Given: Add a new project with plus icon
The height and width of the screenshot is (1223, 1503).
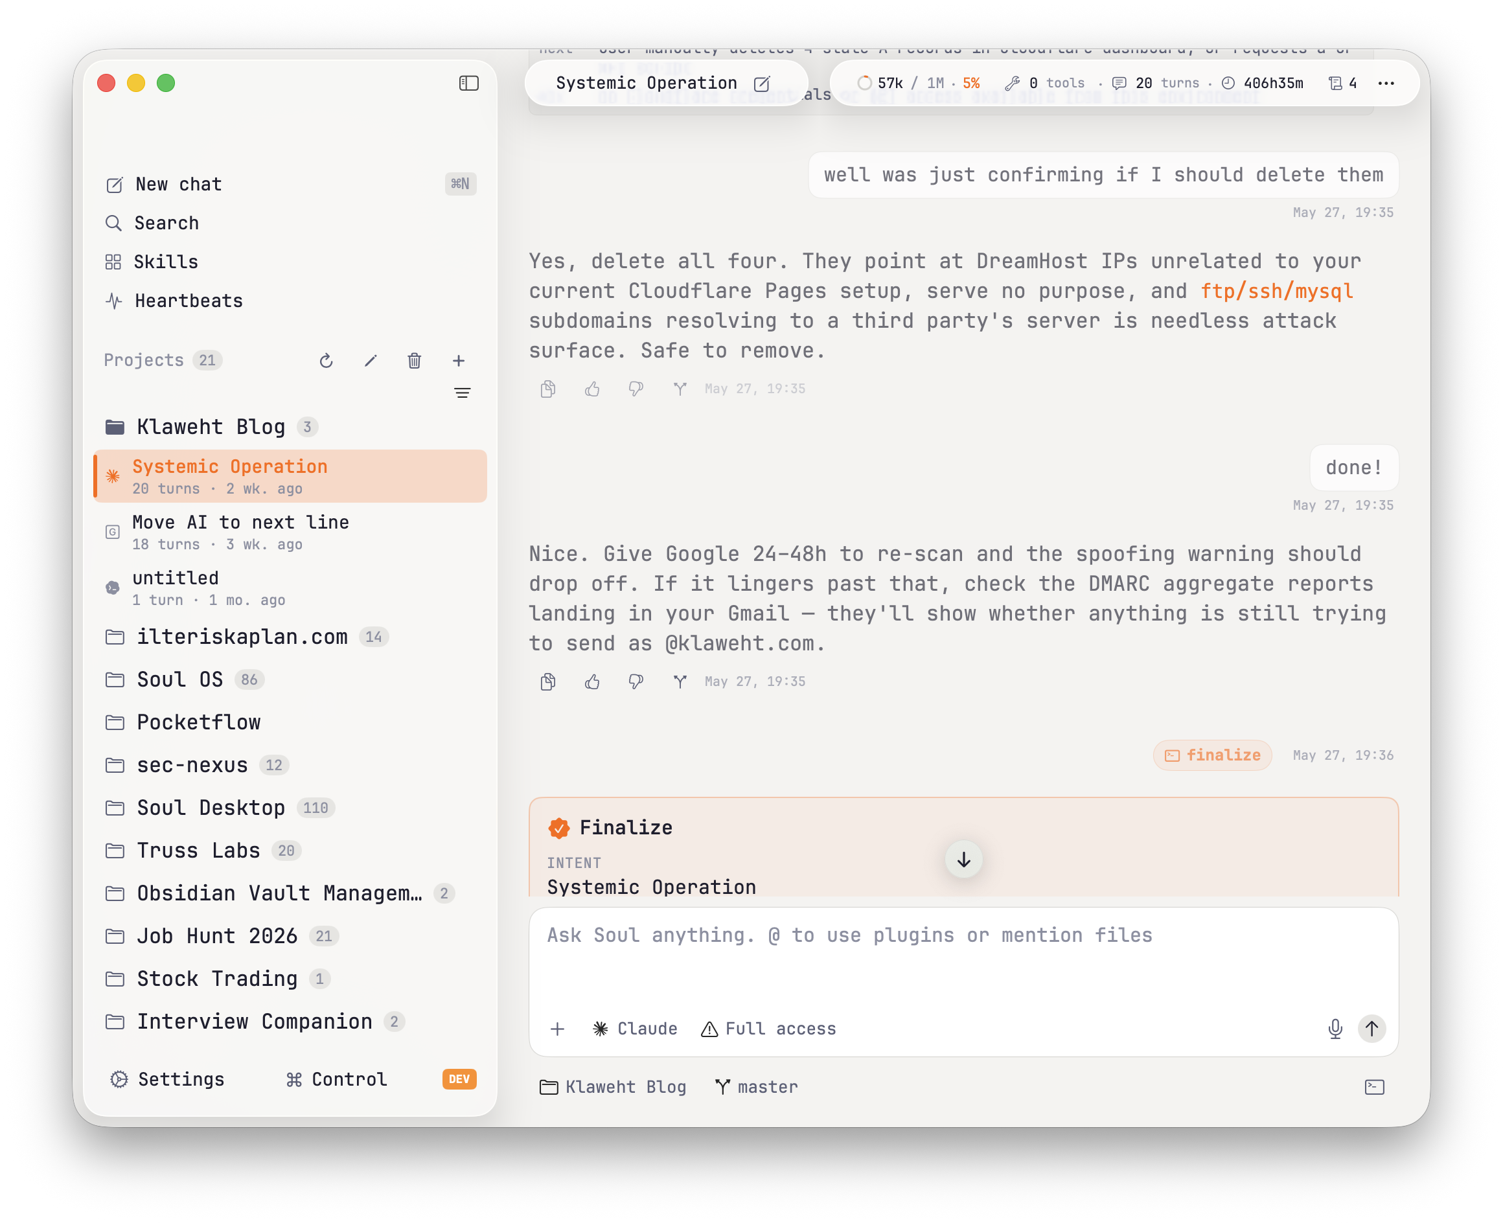Looking at the screenshot, I should point(459,361).
